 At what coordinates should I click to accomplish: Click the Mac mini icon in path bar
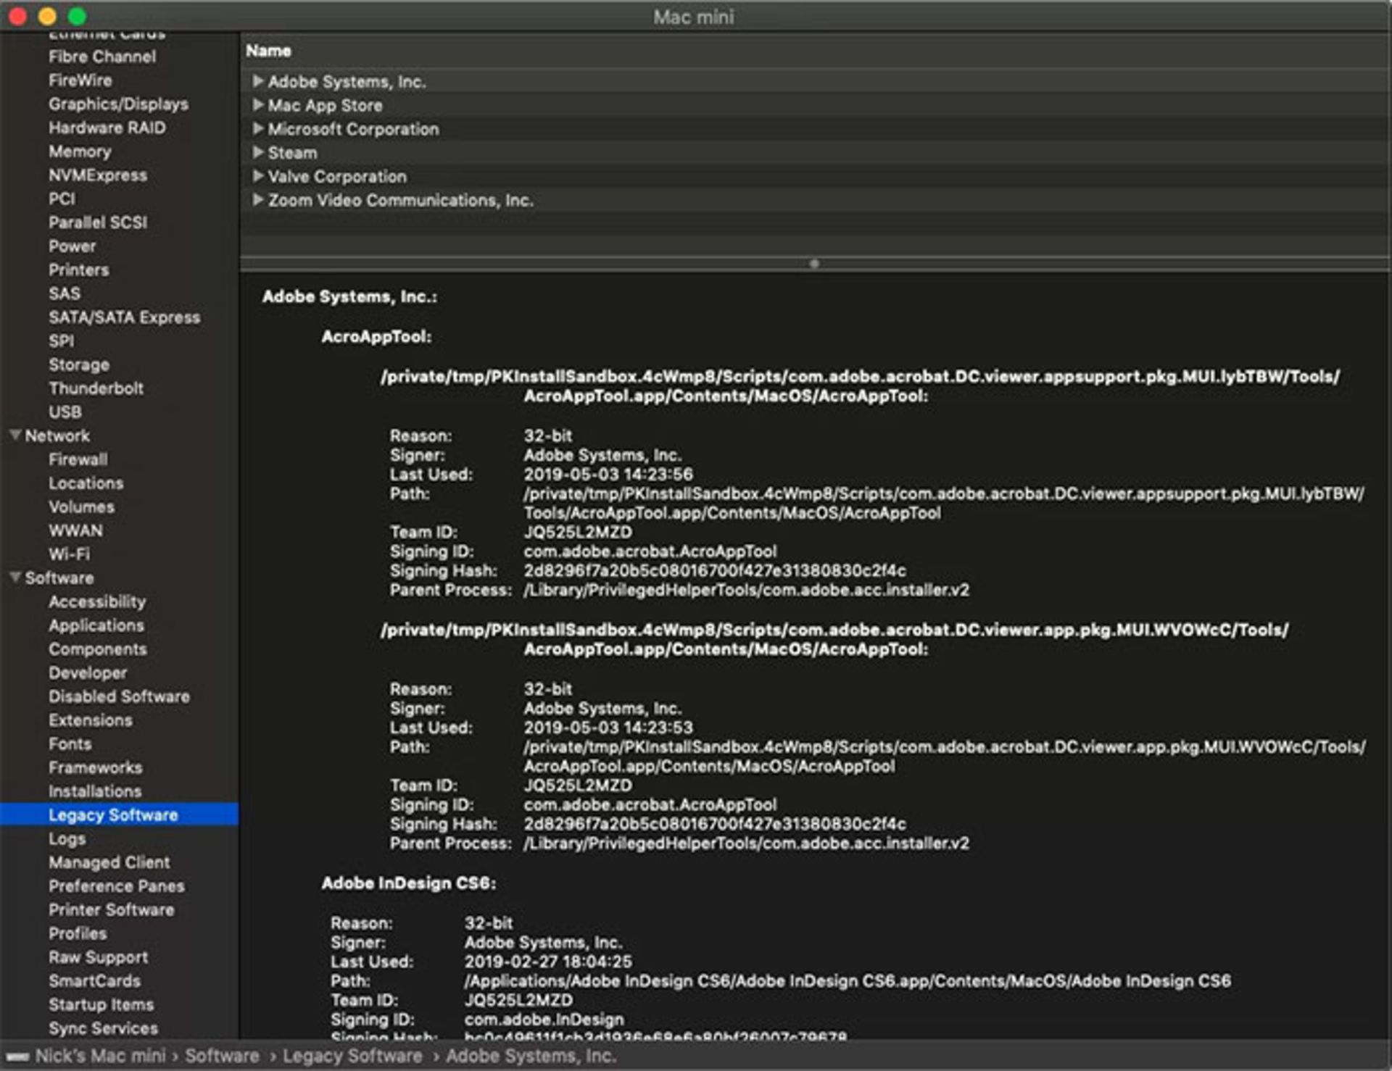[x=18, y=1057]
